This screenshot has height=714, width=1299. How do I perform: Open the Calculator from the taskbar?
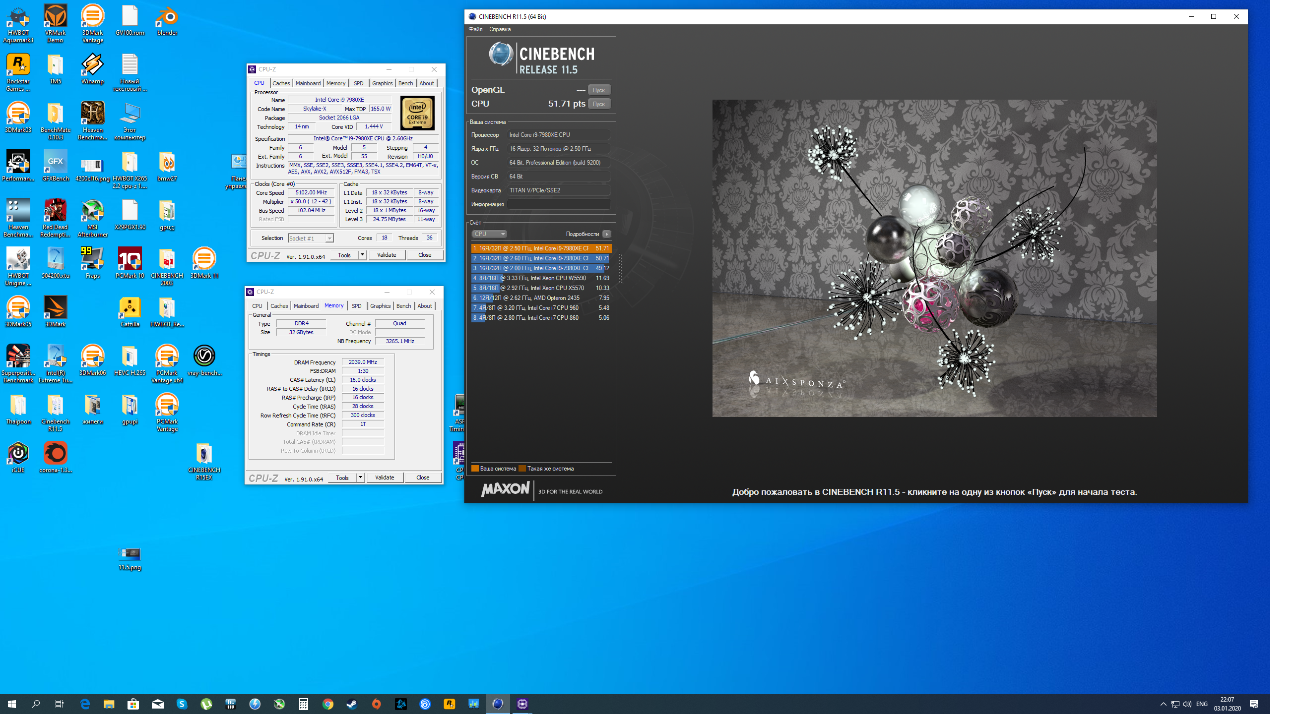[303, 704]
